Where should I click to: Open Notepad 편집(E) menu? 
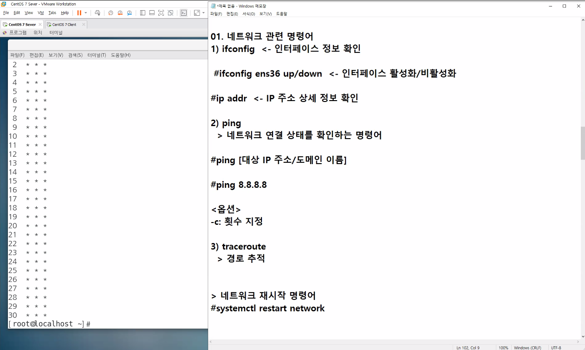pos(232,14)
